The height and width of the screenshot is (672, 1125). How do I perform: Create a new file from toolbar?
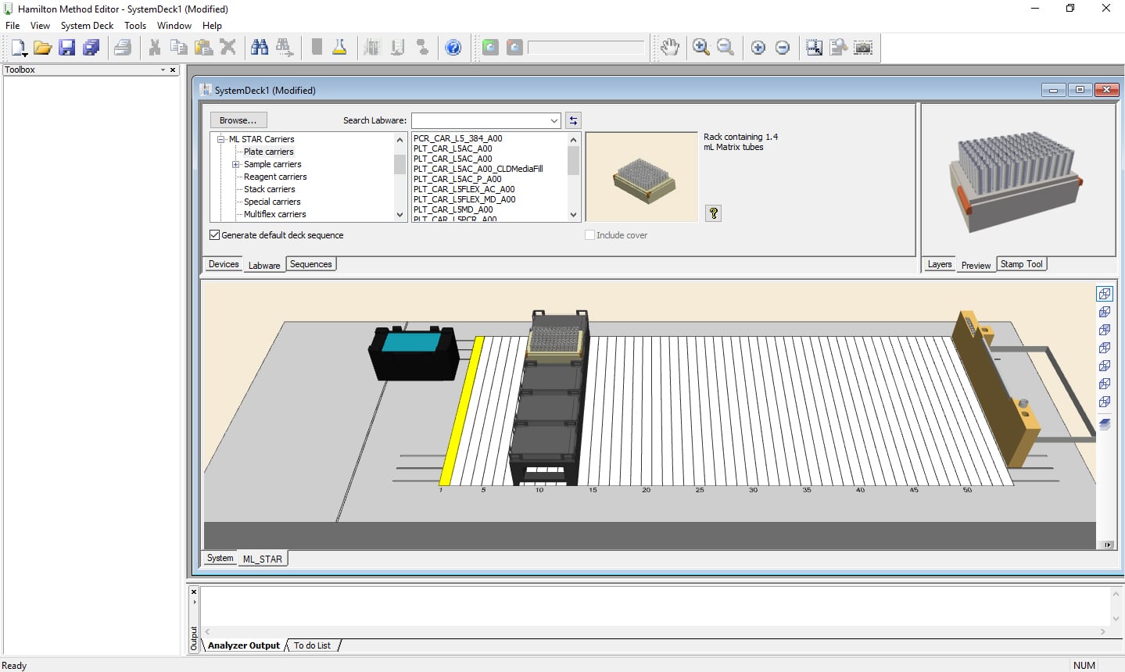pyautogui.click(x=19, y=48)
